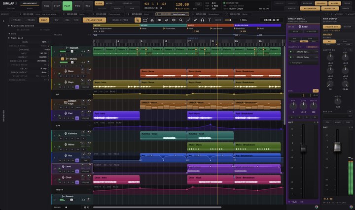
Task: Toggle SNAP to grid
Action: (x=44, y=20)
